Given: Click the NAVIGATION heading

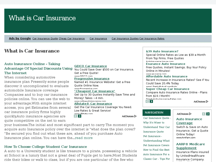Looking at the screenshot, I should [x=154, y=112].
